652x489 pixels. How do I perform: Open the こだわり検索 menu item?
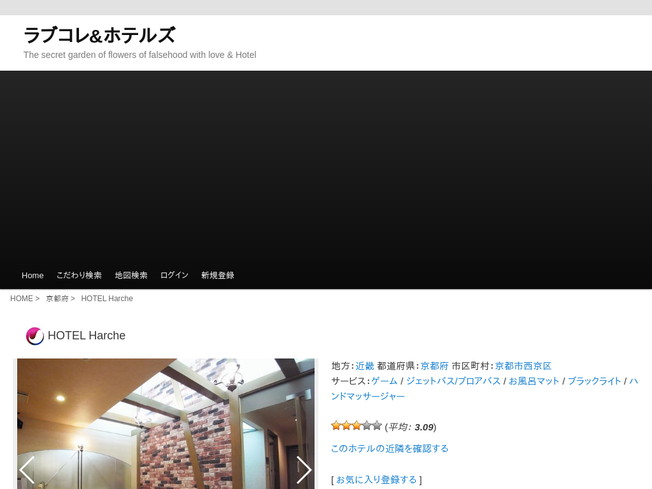point(79,275)
